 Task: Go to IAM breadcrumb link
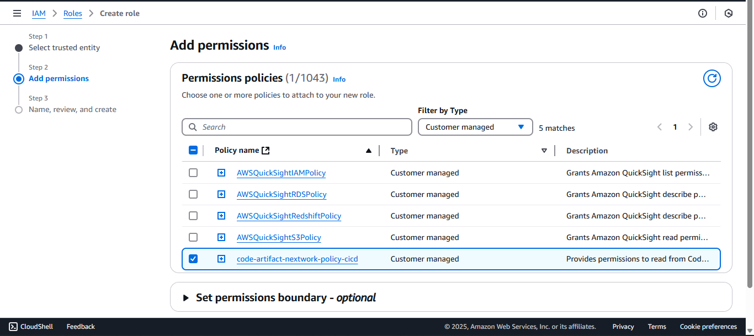click(x=39, y=13)
